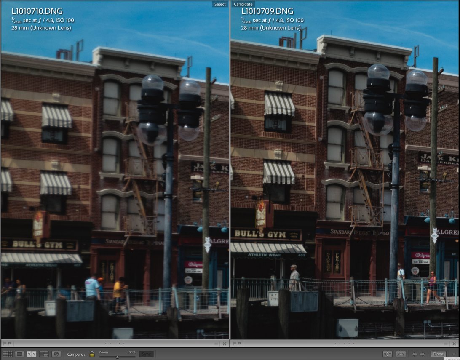
Task: Open the toolbar content dropdown arrow
Action: tap(453, 354)
